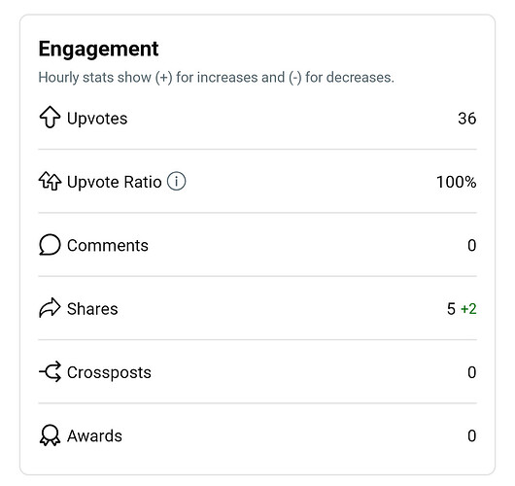
Task: Click the Upvotes arrow icon
Action: 50,117
